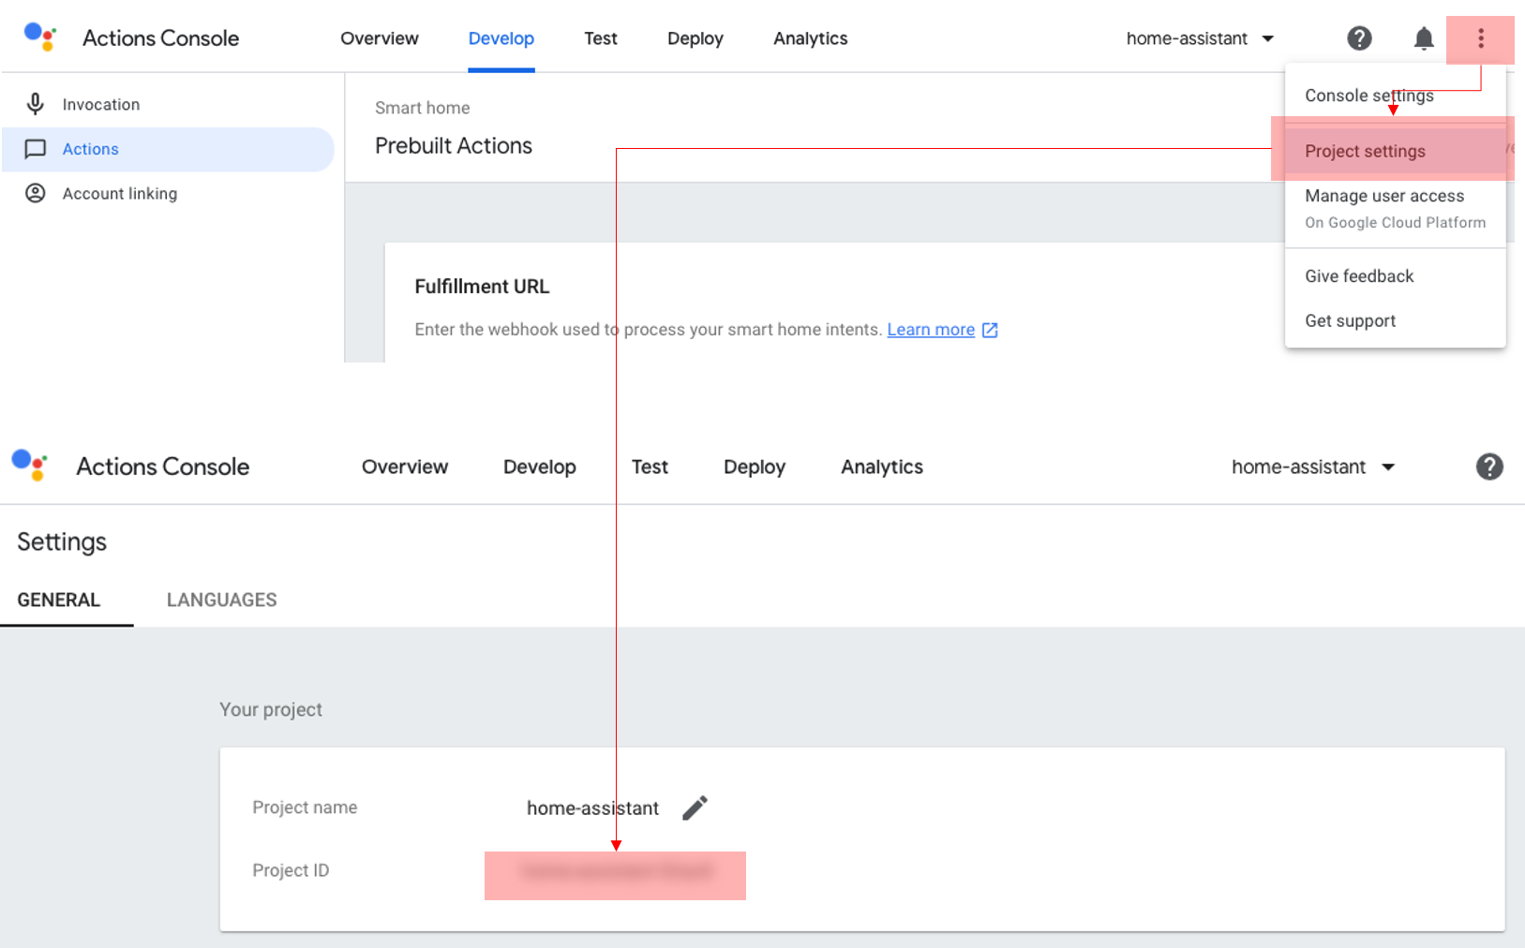1525x948 pixels.
Task: Open Deploy in the Settings console
Action: pyautogui.click(x=755, y=467)
